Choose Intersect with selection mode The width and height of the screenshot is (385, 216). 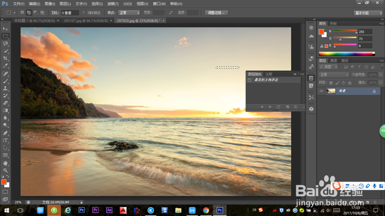[x=42, y=13]
